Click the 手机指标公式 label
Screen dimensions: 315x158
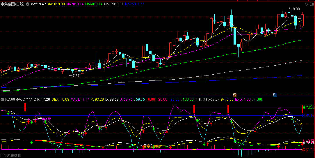click(206, 100)
